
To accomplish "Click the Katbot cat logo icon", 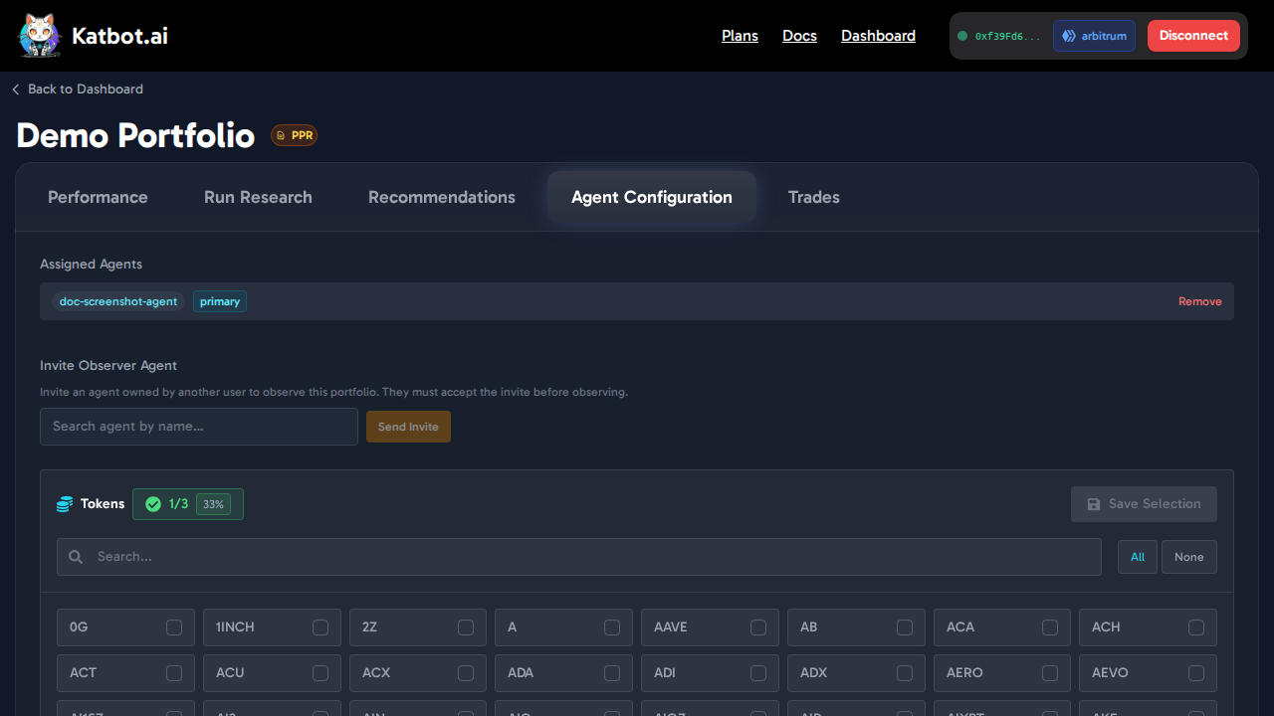I will click(40, 36).
